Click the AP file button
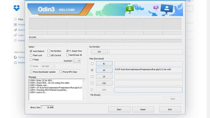 tap(104, 70)
